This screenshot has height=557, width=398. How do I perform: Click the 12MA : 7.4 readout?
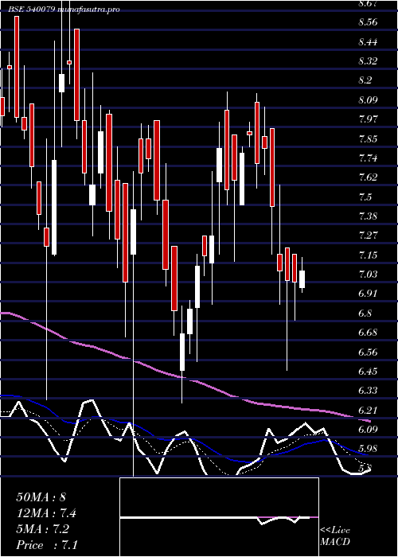pyautogui.click(x=46, y=513)
